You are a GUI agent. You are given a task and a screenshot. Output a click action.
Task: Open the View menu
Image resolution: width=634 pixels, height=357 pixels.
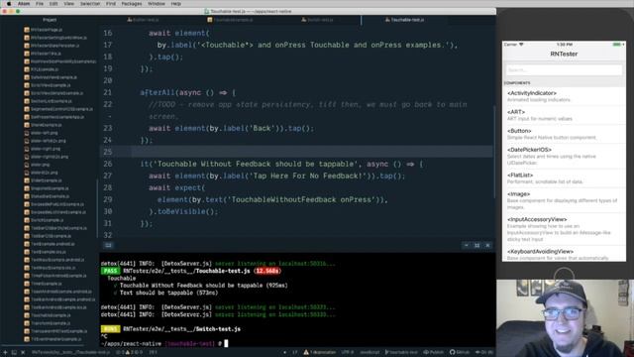[x=68, y=4]
